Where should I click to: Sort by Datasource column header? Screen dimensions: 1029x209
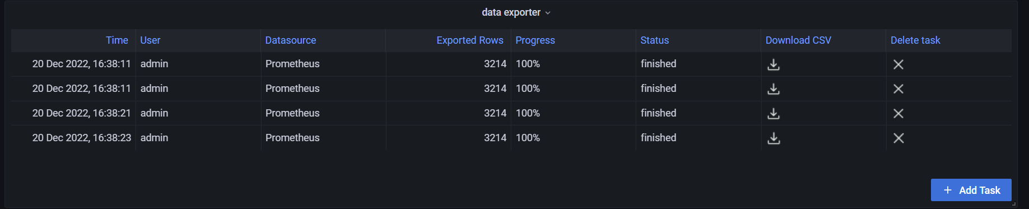pyautogui.click(x=291, y=40)
